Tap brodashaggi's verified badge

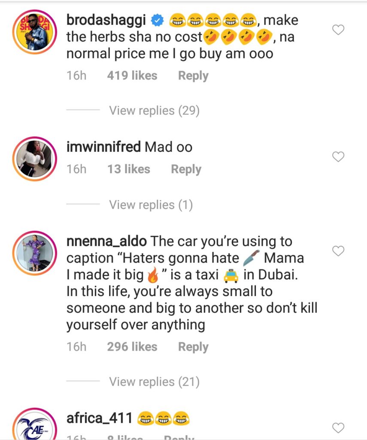(x=158, y=20)
